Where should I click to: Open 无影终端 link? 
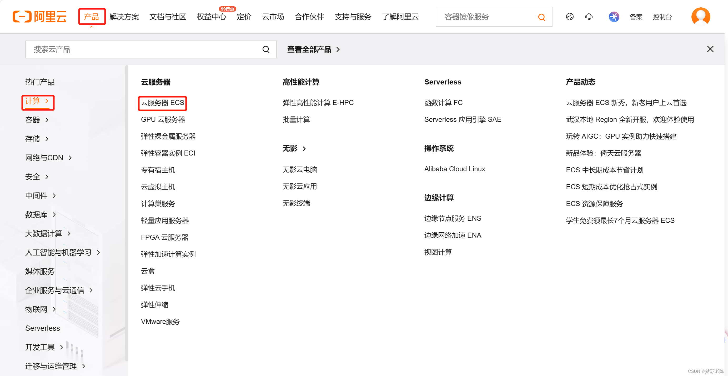tap(296, 203)
